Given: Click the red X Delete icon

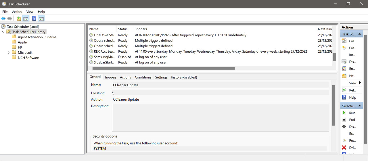Looking at the screenshot, I should point(344,148).
